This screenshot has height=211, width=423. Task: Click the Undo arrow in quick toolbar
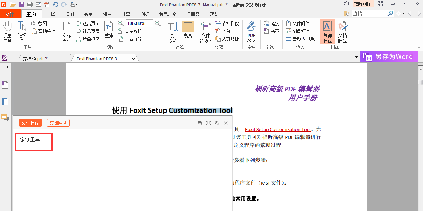[55, 4]
